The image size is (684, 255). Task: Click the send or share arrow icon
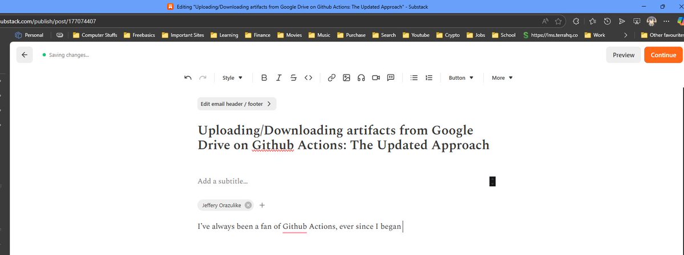[x=622, y=21]
